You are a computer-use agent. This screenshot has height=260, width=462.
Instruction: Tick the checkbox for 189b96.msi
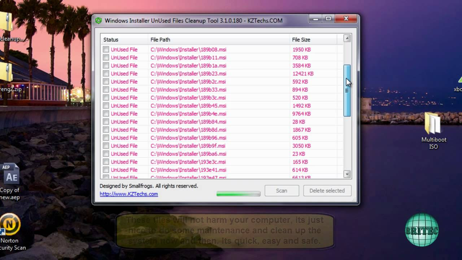(106, 138)
